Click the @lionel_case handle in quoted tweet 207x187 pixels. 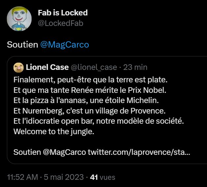(94, 67)
